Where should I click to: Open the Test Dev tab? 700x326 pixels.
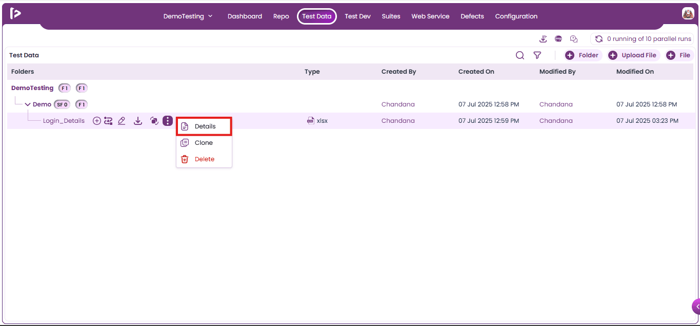(x=357, y=16)
